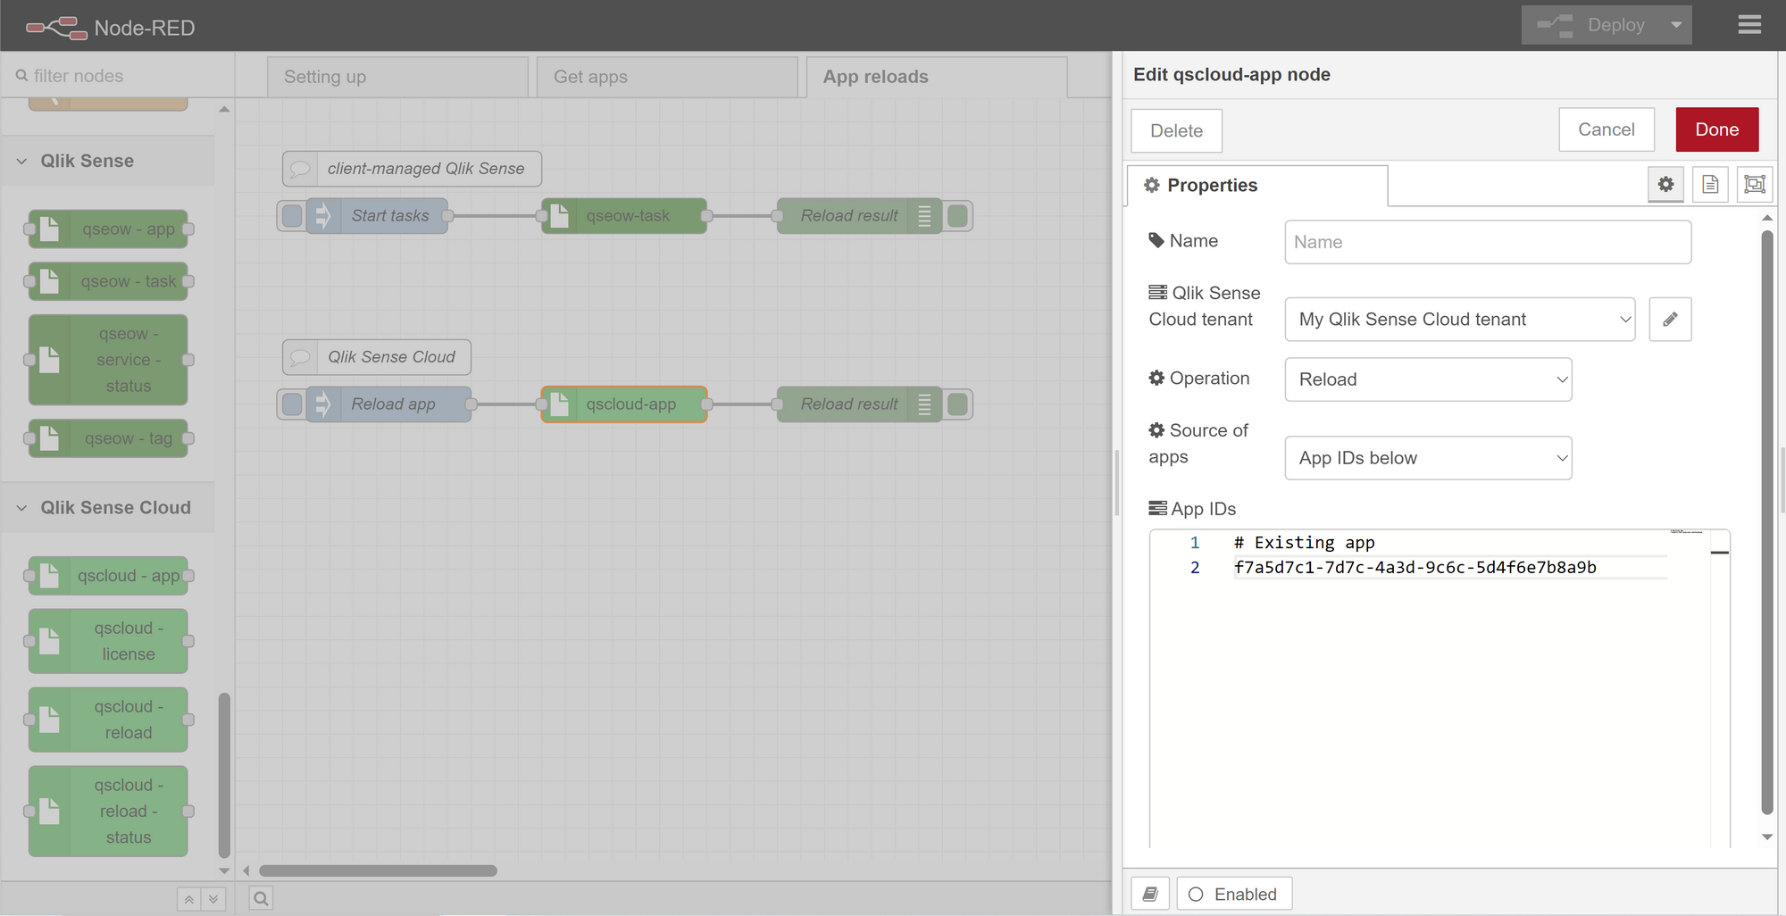This screenshot has width=1786, height=916.
Task: Click the edit panel vertical scrollbar
Action: (1766, 523)
